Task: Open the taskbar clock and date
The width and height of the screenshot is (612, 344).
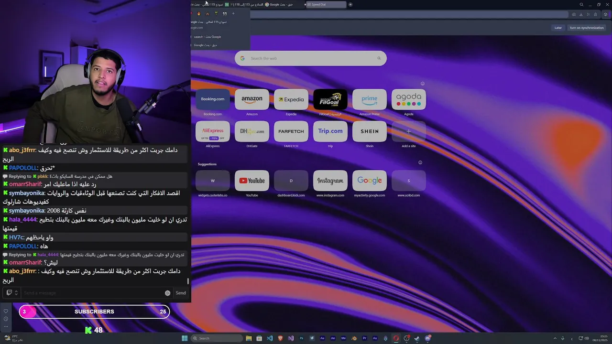Action: coord(600,338)
